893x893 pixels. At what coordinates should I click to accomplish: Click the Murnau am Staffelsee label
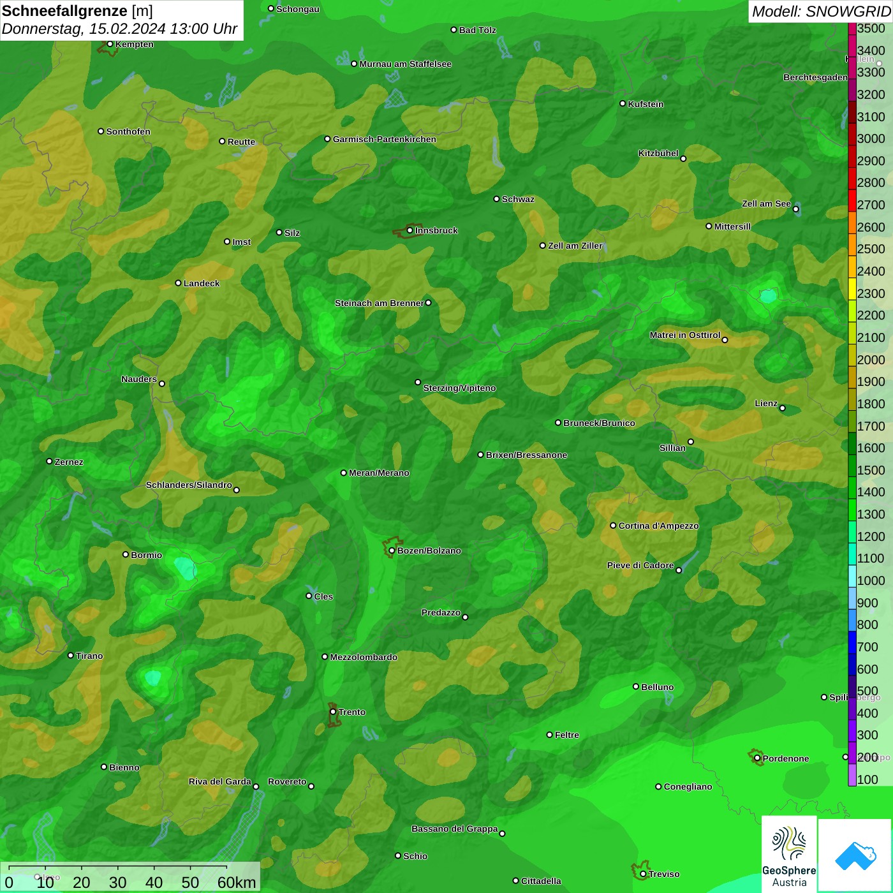click(406, 64)
